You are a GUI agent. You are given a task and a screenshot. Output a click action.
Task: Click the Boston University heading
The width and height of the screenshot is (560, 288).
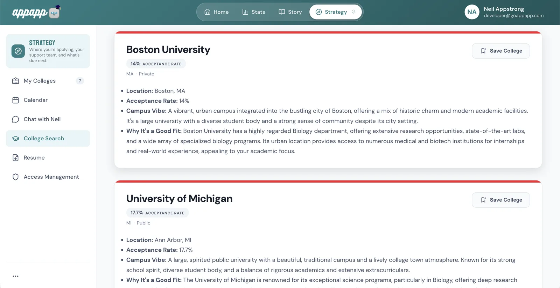(168, 50)
